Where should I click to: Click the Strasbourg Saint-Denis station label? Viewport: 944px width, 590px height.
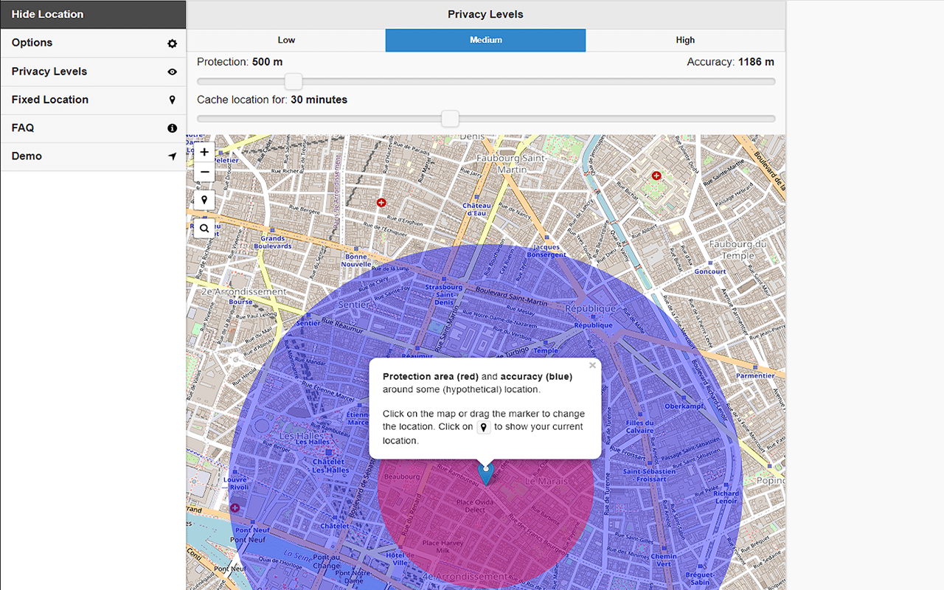tap(443, 294)
